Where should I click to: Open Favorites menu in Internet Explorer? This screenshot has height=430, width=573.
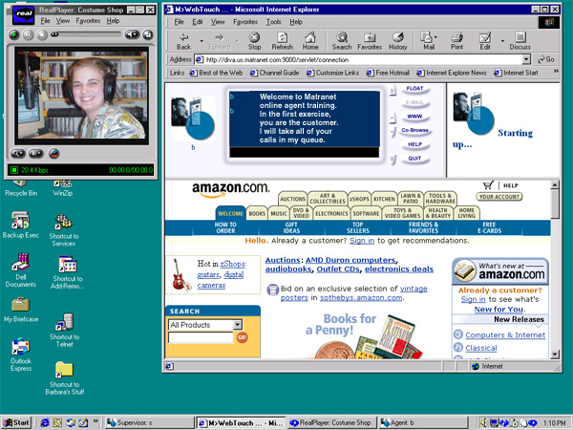pyautogui.click(x=245, y=22)
